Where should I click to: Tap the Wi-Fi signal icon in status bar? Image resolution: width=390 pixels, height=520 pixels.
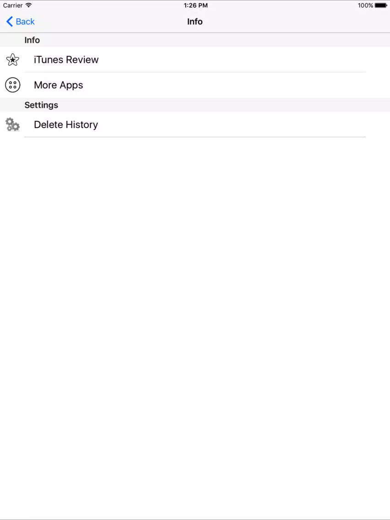pyautogui.click(x=28, y=5)
